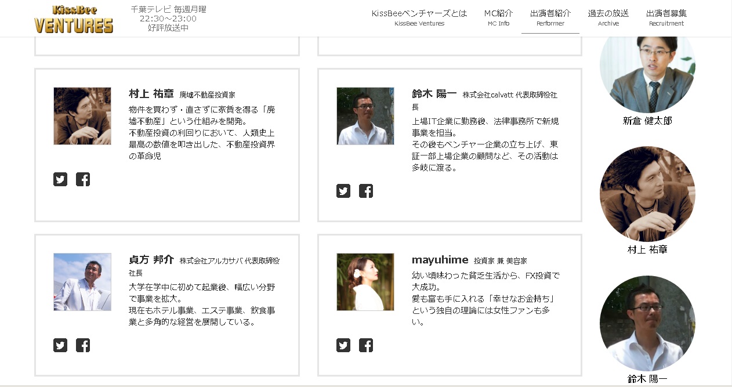Viewport: 732px width, 387px height.
Task: Open 出演者募集 Recruitment page
Action: pyautogui.click(x=666, y=17)
